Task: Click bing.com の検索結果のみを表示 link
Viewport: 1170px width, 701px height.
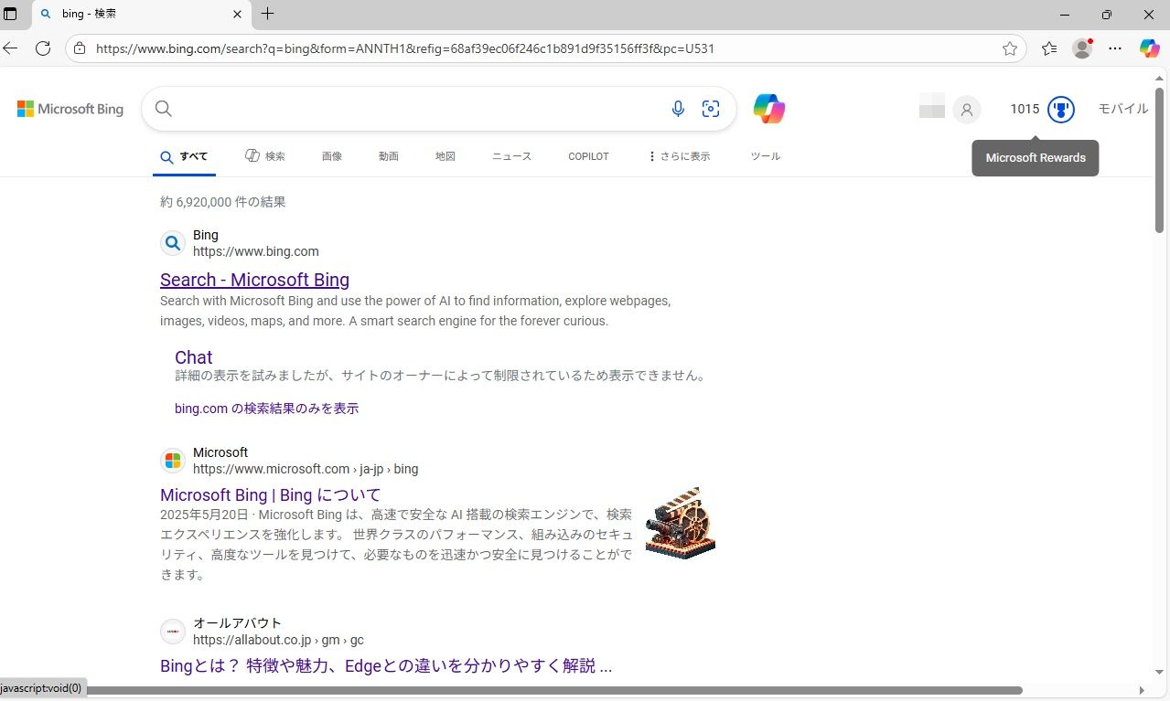Action: (x=266, y=409)
